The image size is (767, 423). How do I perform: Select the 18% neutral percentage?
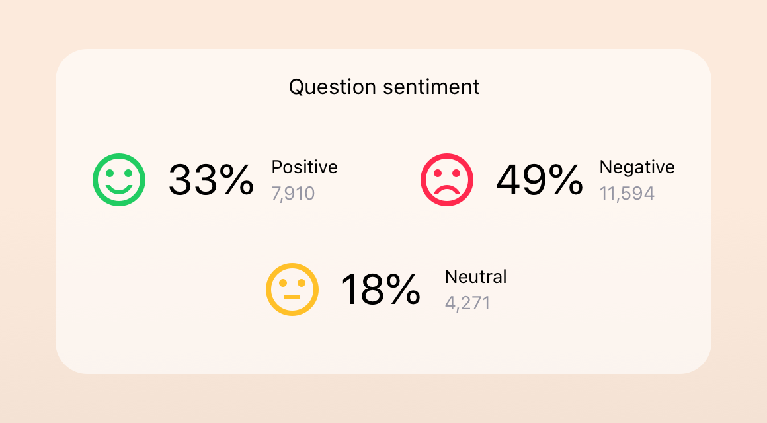(381, 289)
